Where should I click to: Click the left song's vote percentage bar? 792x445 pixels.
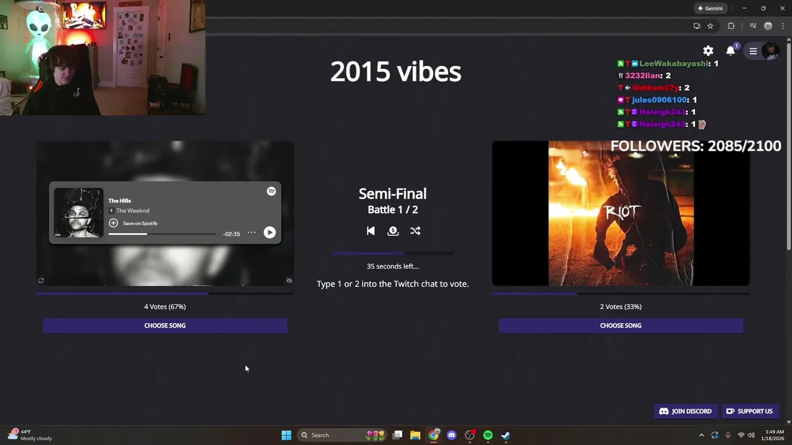coord(165,294)
